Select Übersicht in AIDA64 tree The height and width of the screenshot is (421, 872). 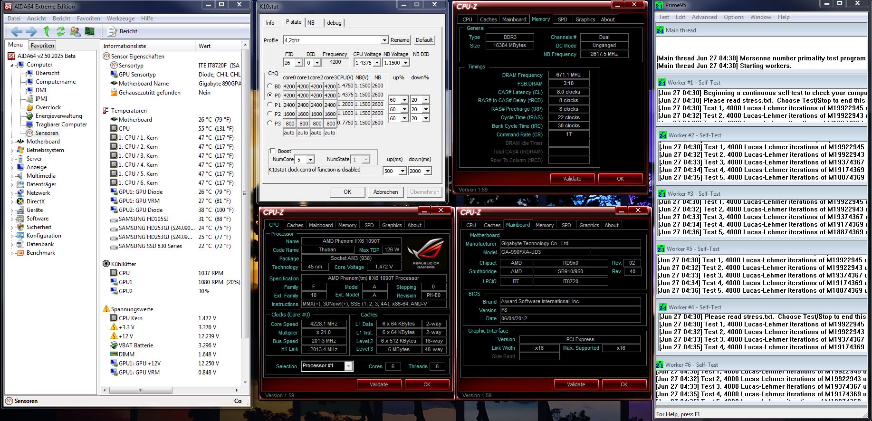pos(47,73)
